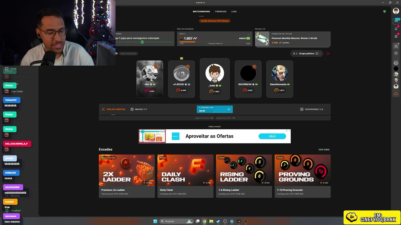The image size is (401, 225).
Task: Open the 1-6 Rising Ladder card
Action: point(244,176)
